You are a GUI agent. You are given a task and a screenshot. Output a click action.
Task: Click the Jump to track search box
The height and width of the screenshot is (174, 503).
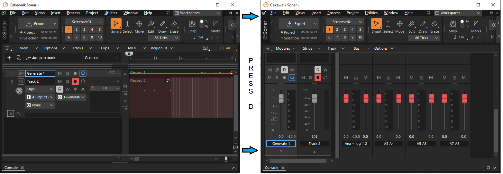click(x=53, y=58)
